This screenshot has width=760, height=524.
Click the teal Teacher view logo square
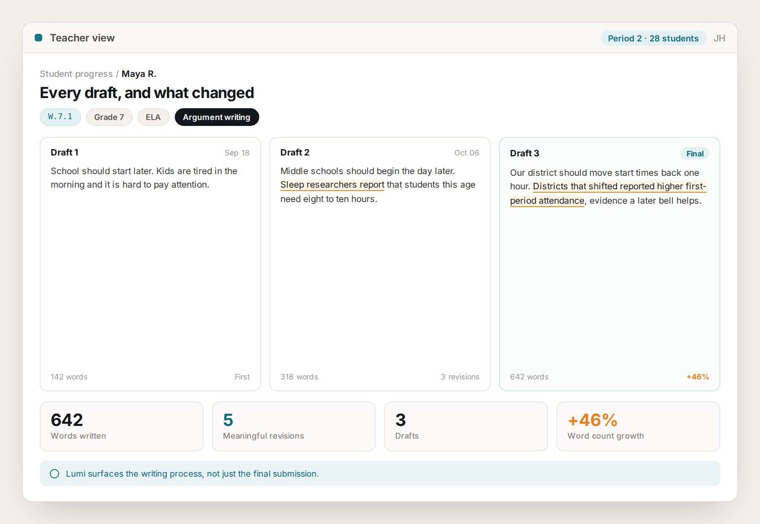pyautogui.click(x=38, y=38)
